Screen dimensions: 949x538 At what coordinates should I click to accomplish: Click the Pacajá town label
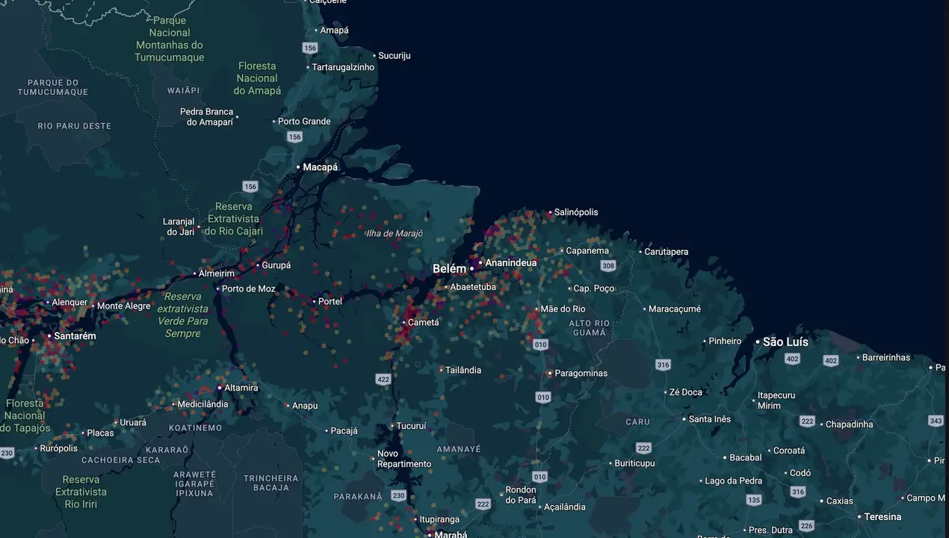pyautogui.click(x=344, y=431)
